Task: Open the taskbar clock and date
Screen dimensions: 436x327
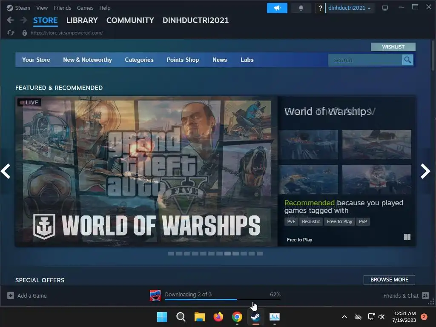Action: (404, 317)
